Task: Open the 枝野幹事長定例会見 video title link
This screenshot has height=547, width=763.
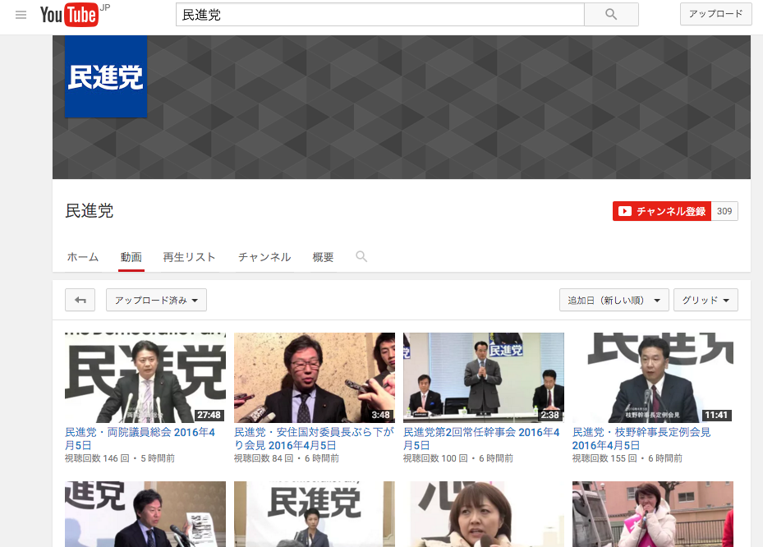Action: coord(641,439)
